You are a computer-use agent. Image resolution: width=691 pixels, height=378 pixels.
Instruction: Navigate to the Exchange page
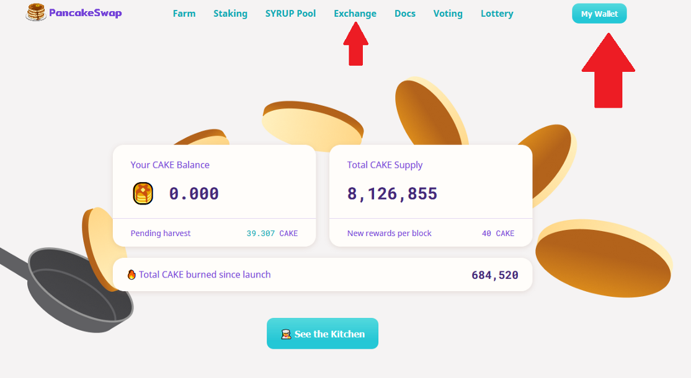pos(355,14)
